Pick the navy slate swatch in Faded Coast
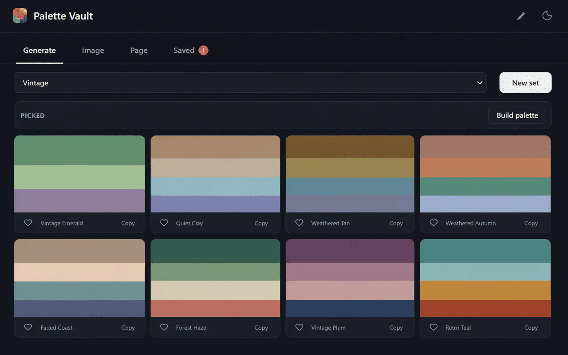This screenshot has height=355, width=568. click(79, 308)
